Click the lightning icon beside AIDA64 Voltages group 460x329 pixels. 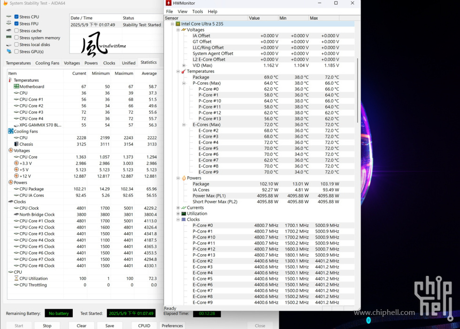[11, 150]
